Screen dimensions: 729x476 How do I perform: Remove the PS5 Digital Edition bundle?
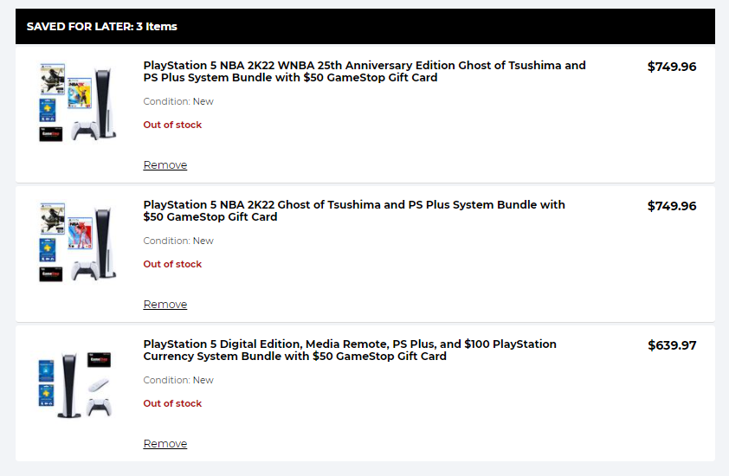[165, 444]
